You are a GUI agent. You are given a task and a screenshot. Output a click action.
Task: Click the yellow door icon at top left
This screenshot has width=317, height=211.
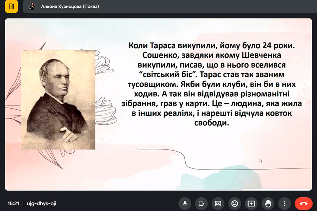click(x=11, y=6)
